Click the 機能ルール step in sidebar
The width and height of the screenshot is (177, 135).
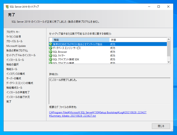(x=12, y=69)
